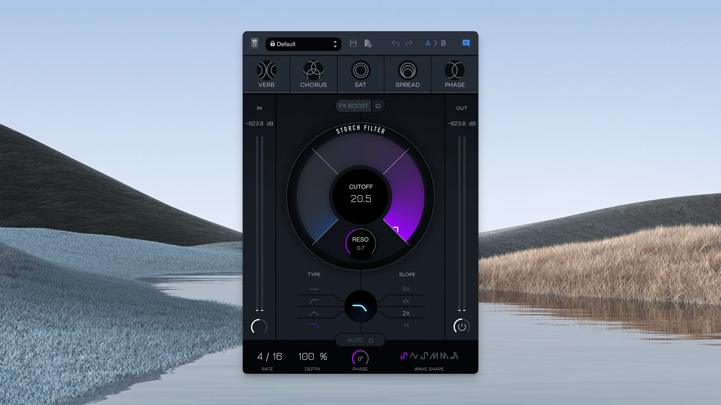Click the lock icon on the preset name
Screen dimensions: 721x405
[x=272, y=43]
